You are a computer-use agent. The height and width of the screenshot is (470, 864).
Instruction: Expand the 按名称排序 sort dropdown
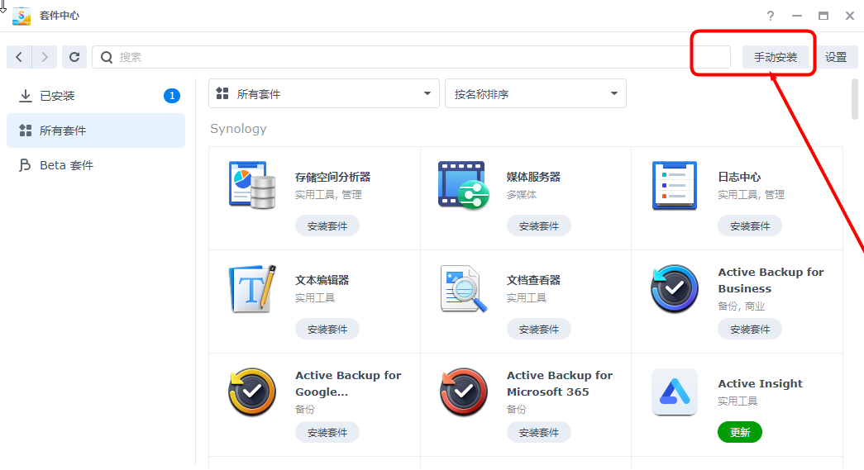(x=536, y=93)
